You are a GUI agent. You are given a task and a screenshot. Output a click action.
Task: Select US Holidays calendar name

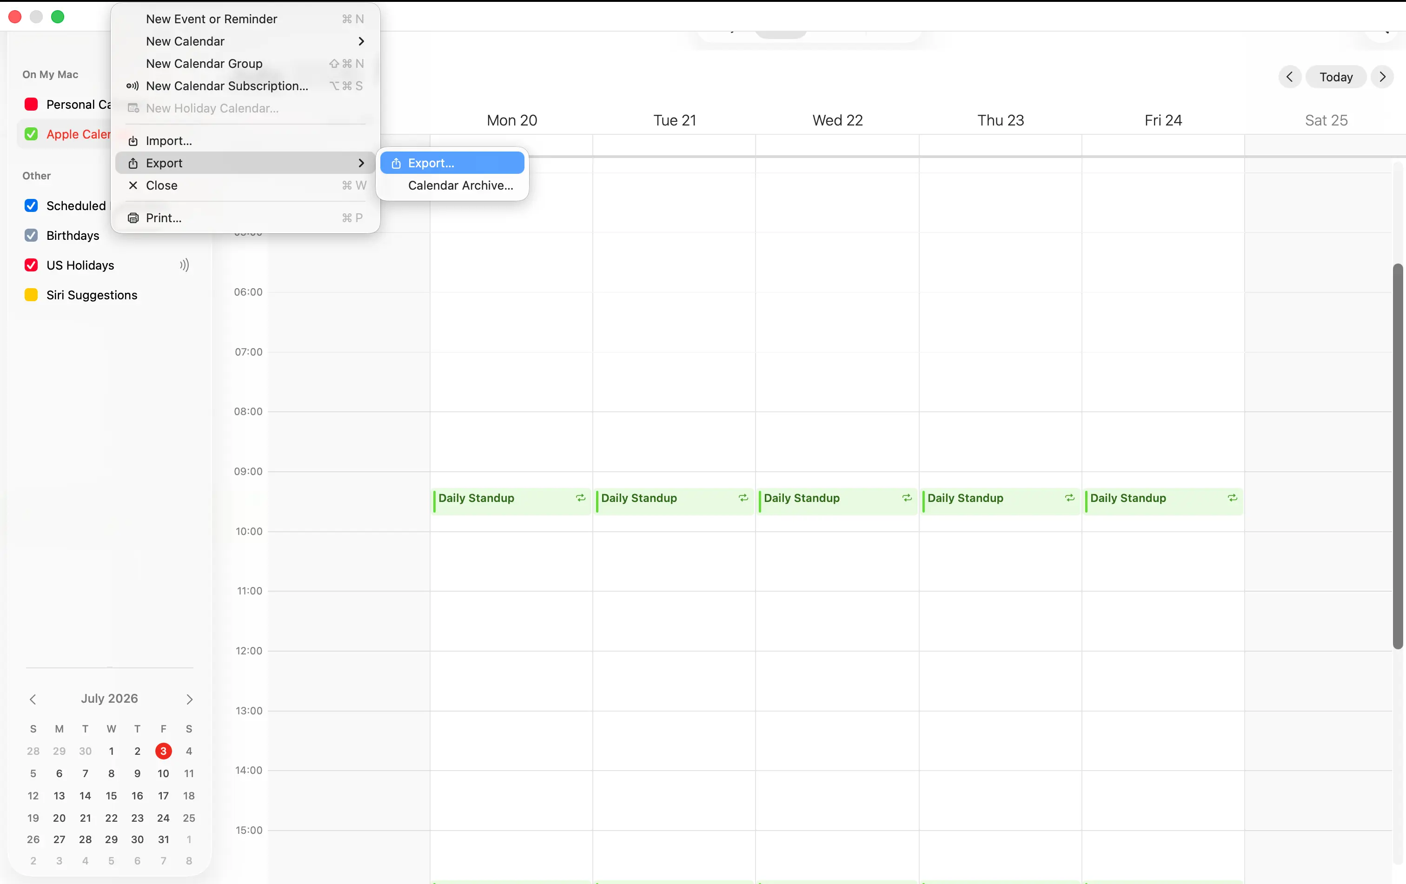tap(80, 265)
